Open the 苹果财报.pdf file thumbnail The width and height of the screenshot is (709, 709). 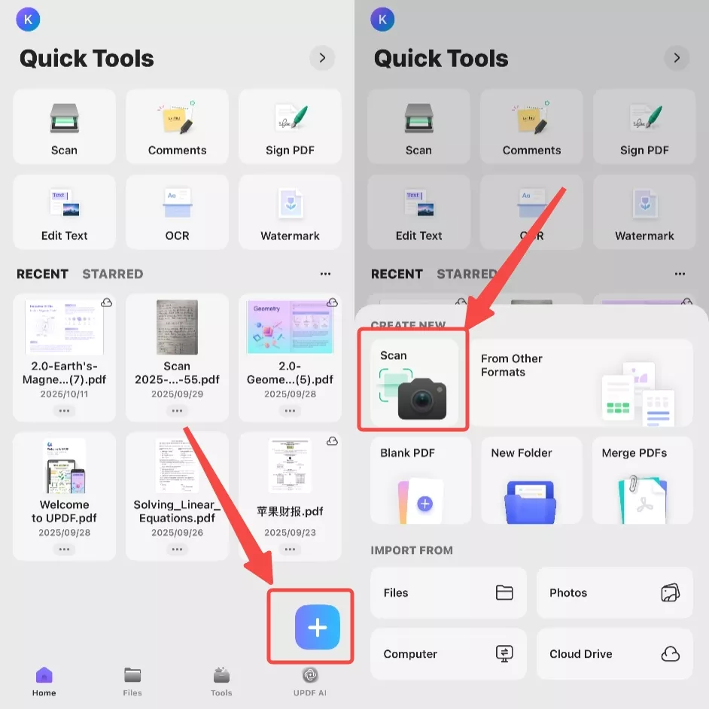(290, 466)
